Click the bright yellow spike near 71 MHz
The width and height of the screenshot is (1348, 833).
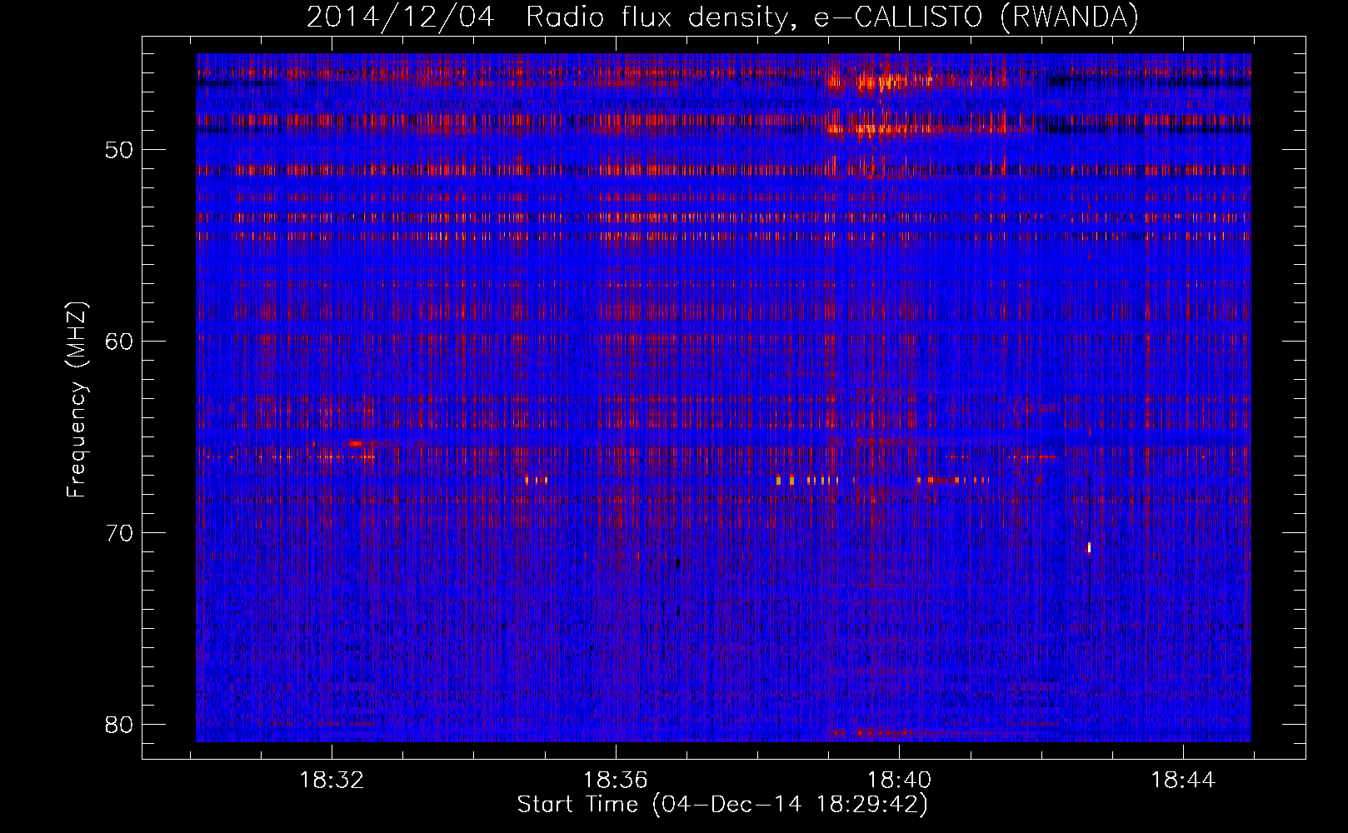tap(1089, 547)
